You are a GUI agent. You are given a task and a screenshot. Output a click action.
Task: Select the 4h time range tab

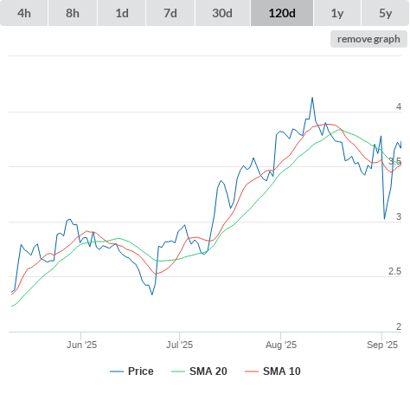point(24,13)
